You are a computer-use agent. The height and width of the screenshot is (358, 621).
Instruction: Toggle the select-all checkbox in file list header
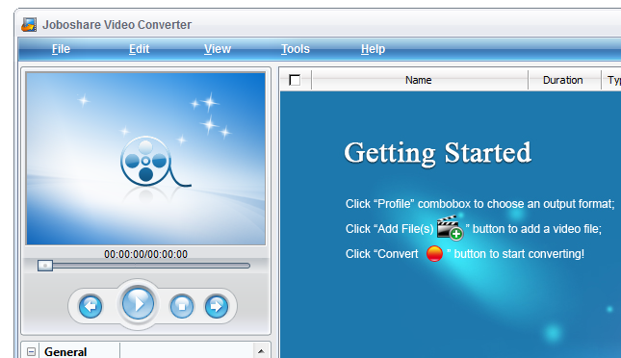[295, 80]
